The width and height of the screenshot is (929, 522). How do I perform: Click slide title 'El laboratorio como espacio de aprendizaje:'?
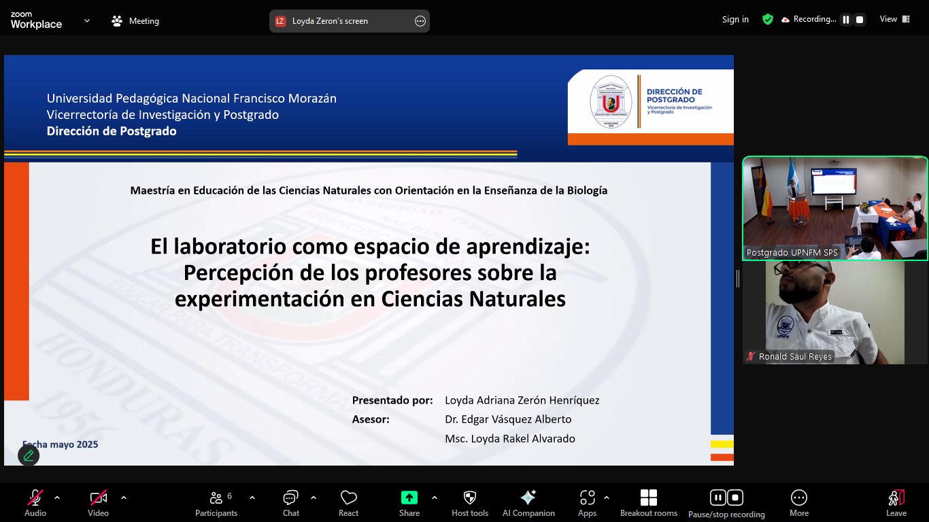(x=371, y=246)
